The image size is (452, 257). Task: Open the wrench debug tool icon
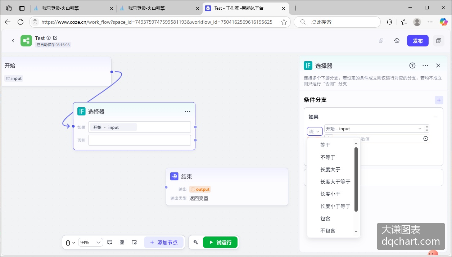click(x=196, y=243)
